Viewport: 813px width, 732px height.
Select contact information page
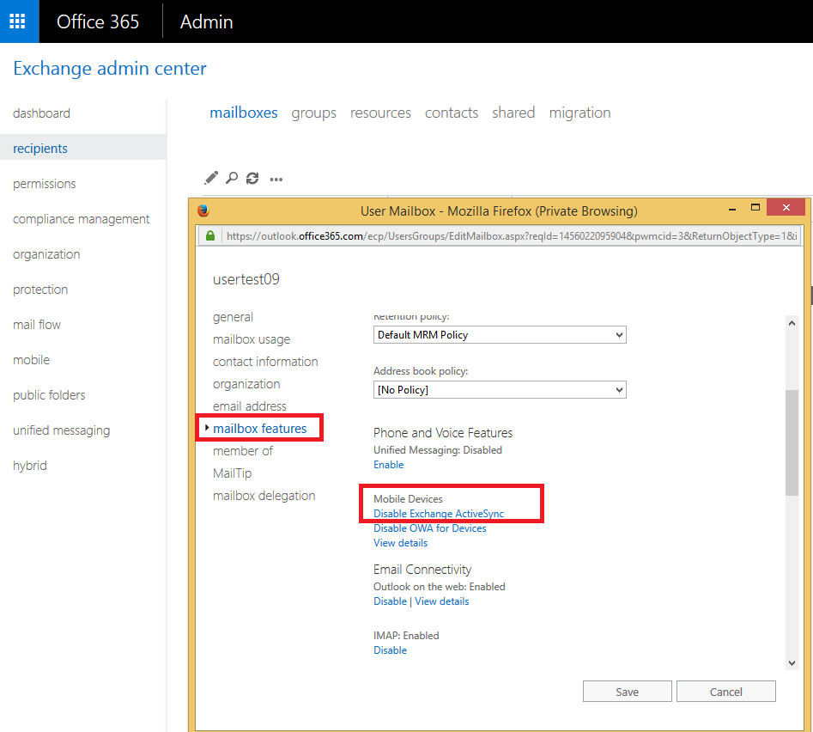point(265,362)
